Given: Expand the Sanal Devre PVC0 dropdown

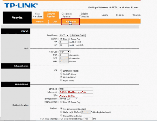Looking at the screenshot, I should click(x=64, y=35).
